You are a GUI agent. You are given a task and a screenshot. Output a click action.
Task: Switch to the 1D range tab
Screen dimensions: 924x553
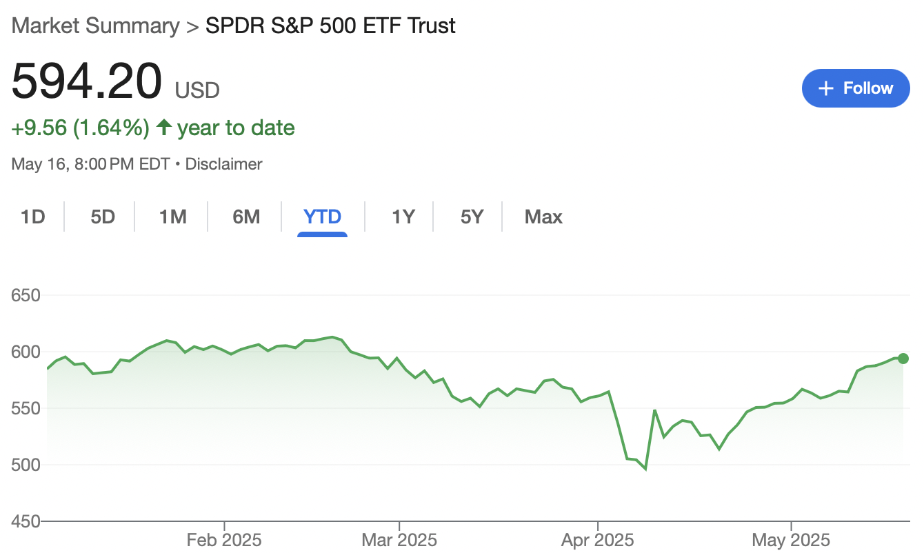32,217
